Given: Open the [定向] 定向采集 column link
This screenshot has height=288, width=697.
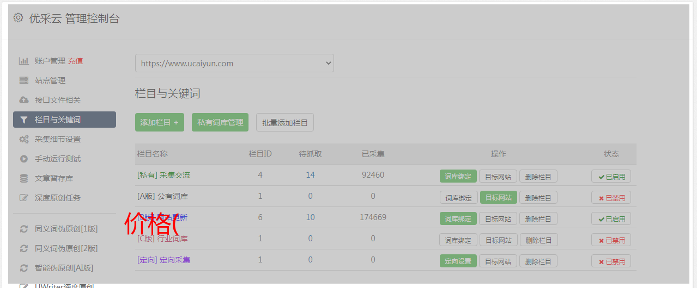Looking at the screenshot, I should pos(163,260).
